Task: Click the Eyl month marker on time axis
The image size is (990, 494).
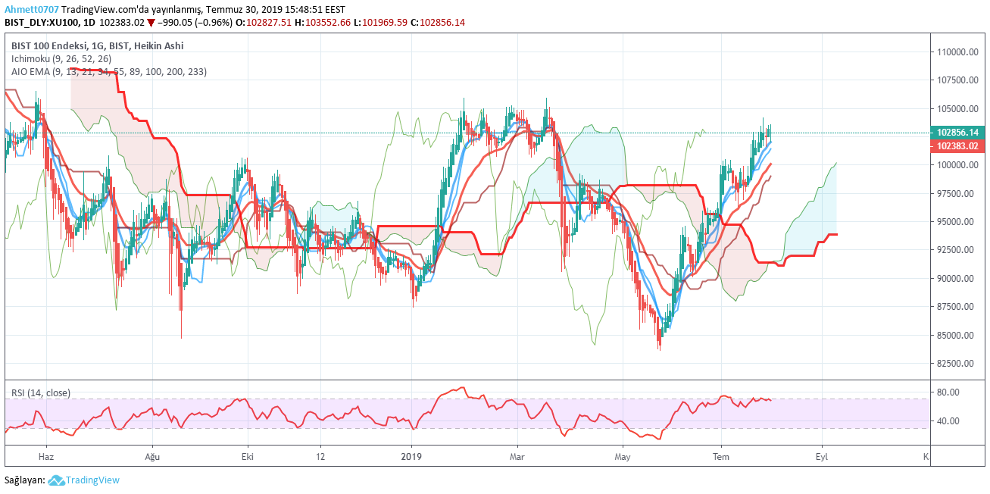Action: point(821,457)
